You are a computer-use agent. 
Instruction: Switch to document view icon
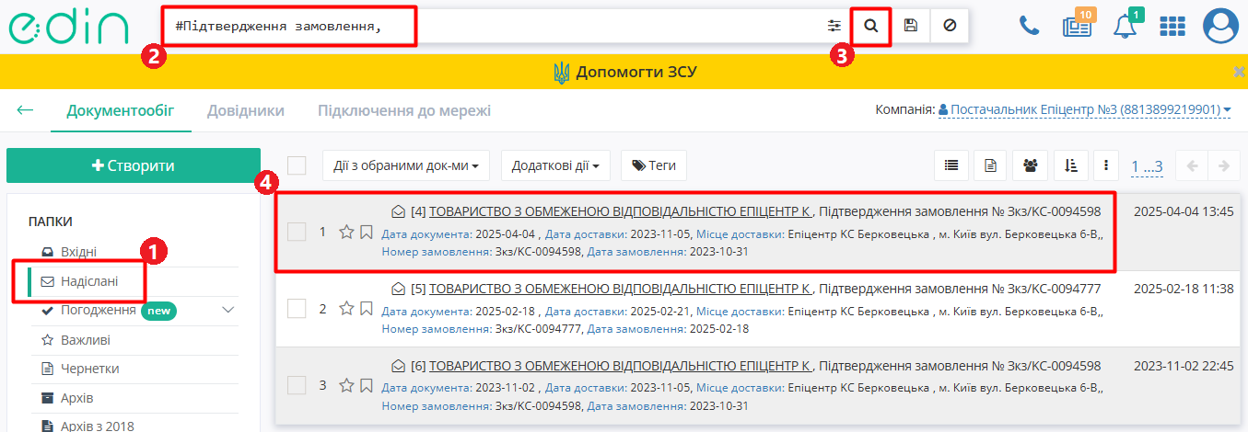click(x=990, y=165)
